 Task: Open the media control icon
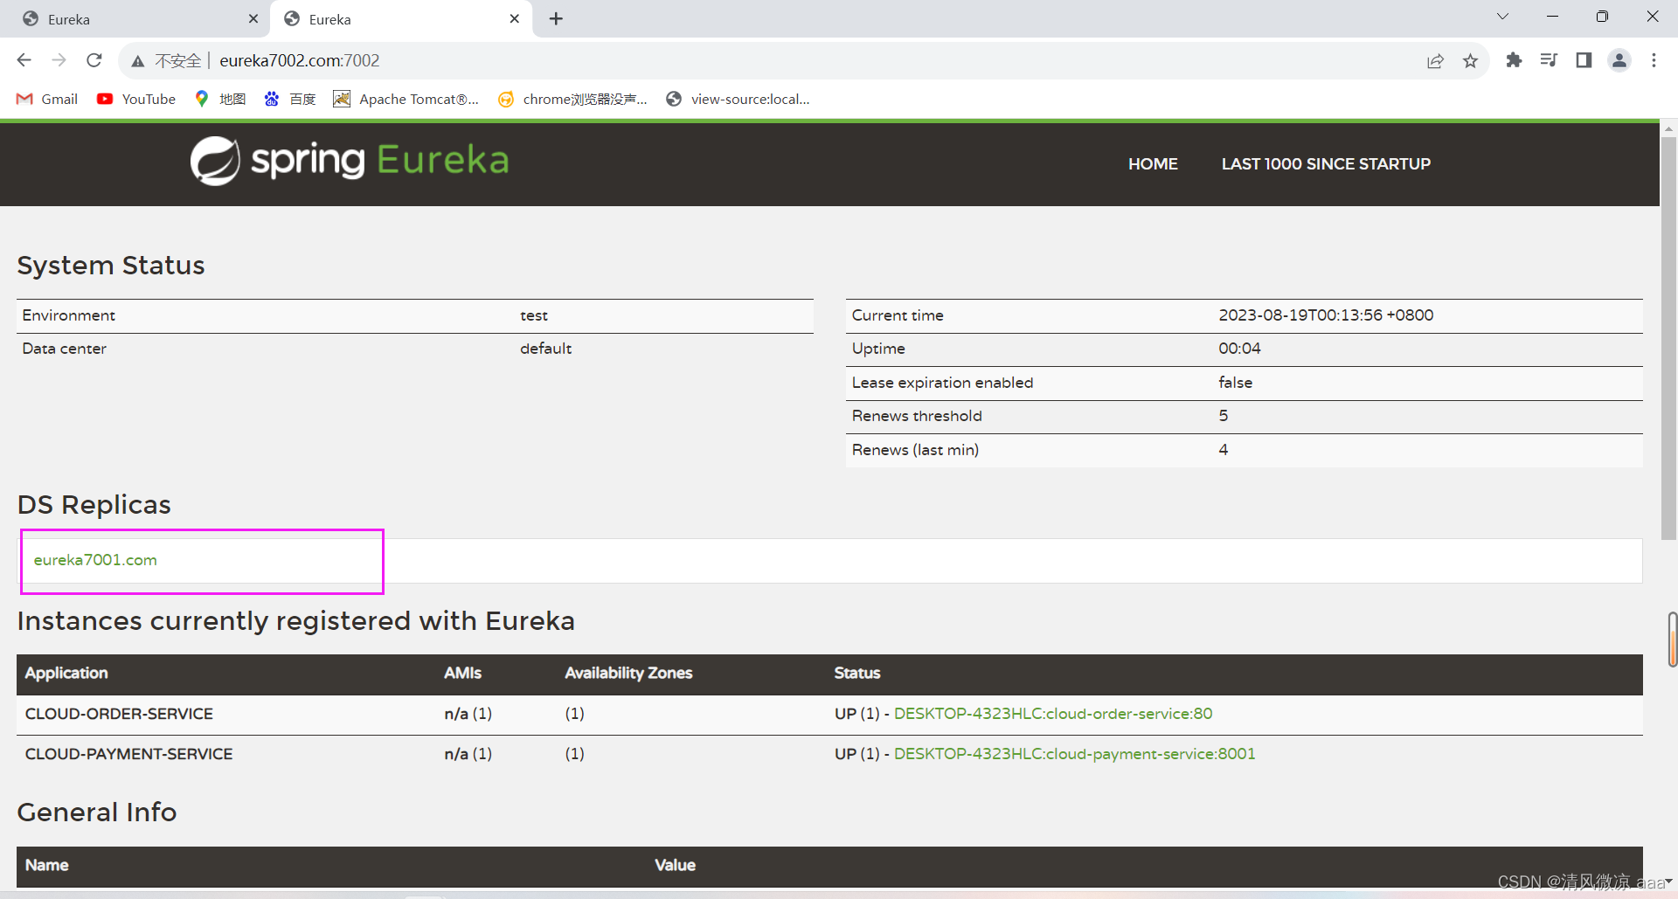point(1549,60)
